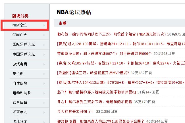This screenshot has width=185, height=123.
Task: Click the 40亮344回复 stats text
Action: pyautogui.click(x=157, y=121)
